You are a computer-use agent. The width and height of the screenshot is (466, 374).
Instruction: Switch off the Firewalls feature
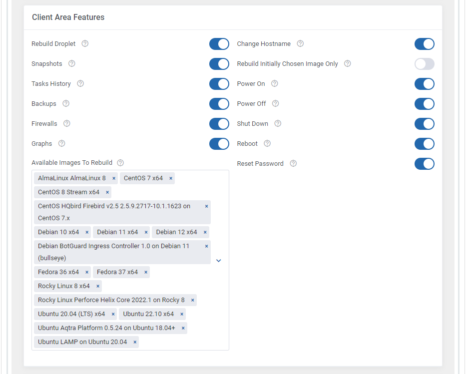click(219, 123)
